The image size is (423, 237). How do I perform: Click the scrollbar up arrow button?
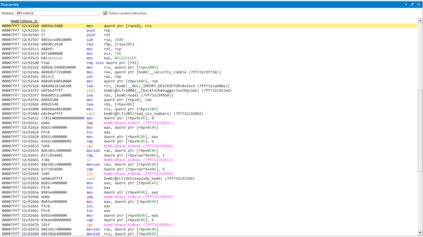tap(420, 21)
